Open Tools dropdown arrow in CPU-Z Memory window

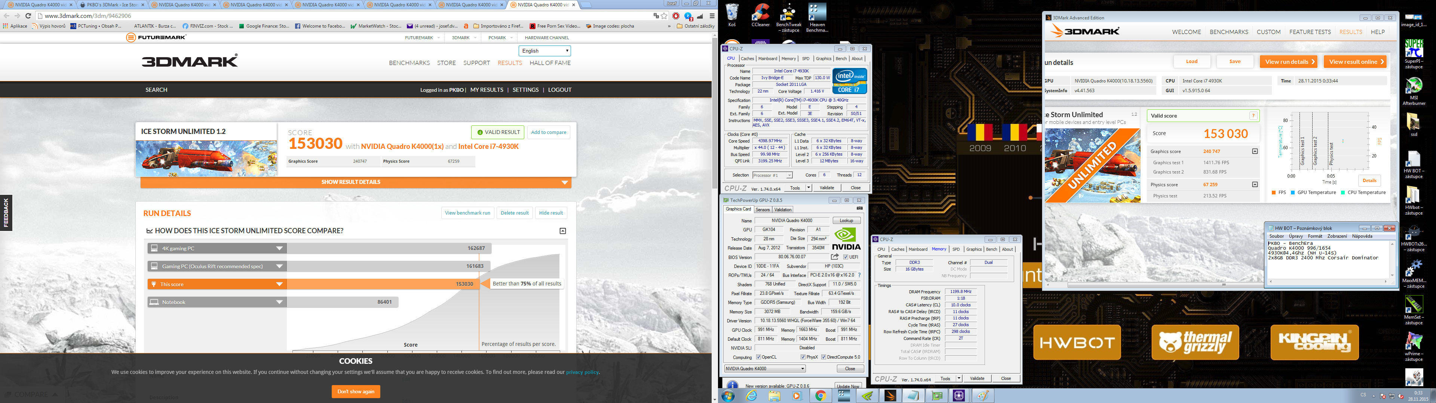pyautogui.click(x=959, y=378)
